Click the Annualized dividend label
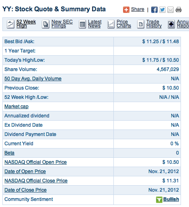Screen dimensions: 189x207 [27, 116]
